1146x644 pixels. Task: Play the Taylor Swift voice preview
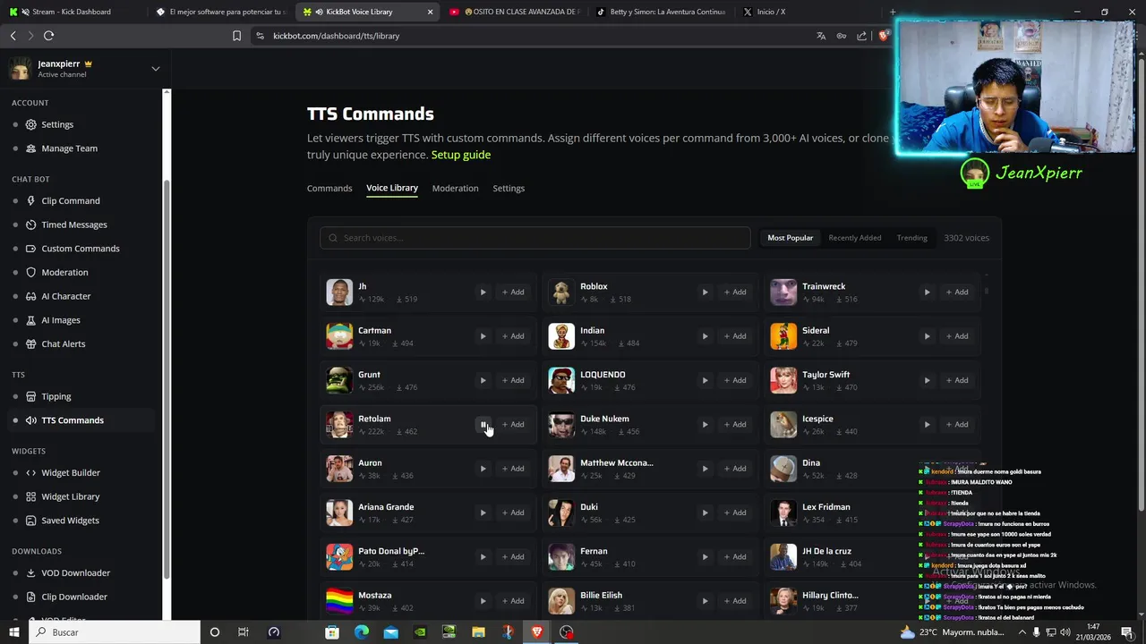click(x=927, y=380)
